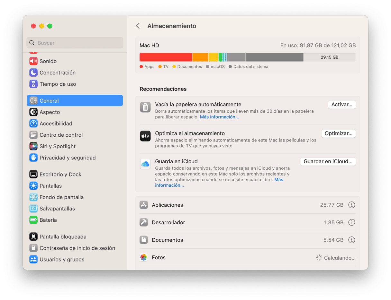Click the Concentración moon icon
Viewport: 391px width, 300px height.
tap(33, 73)
